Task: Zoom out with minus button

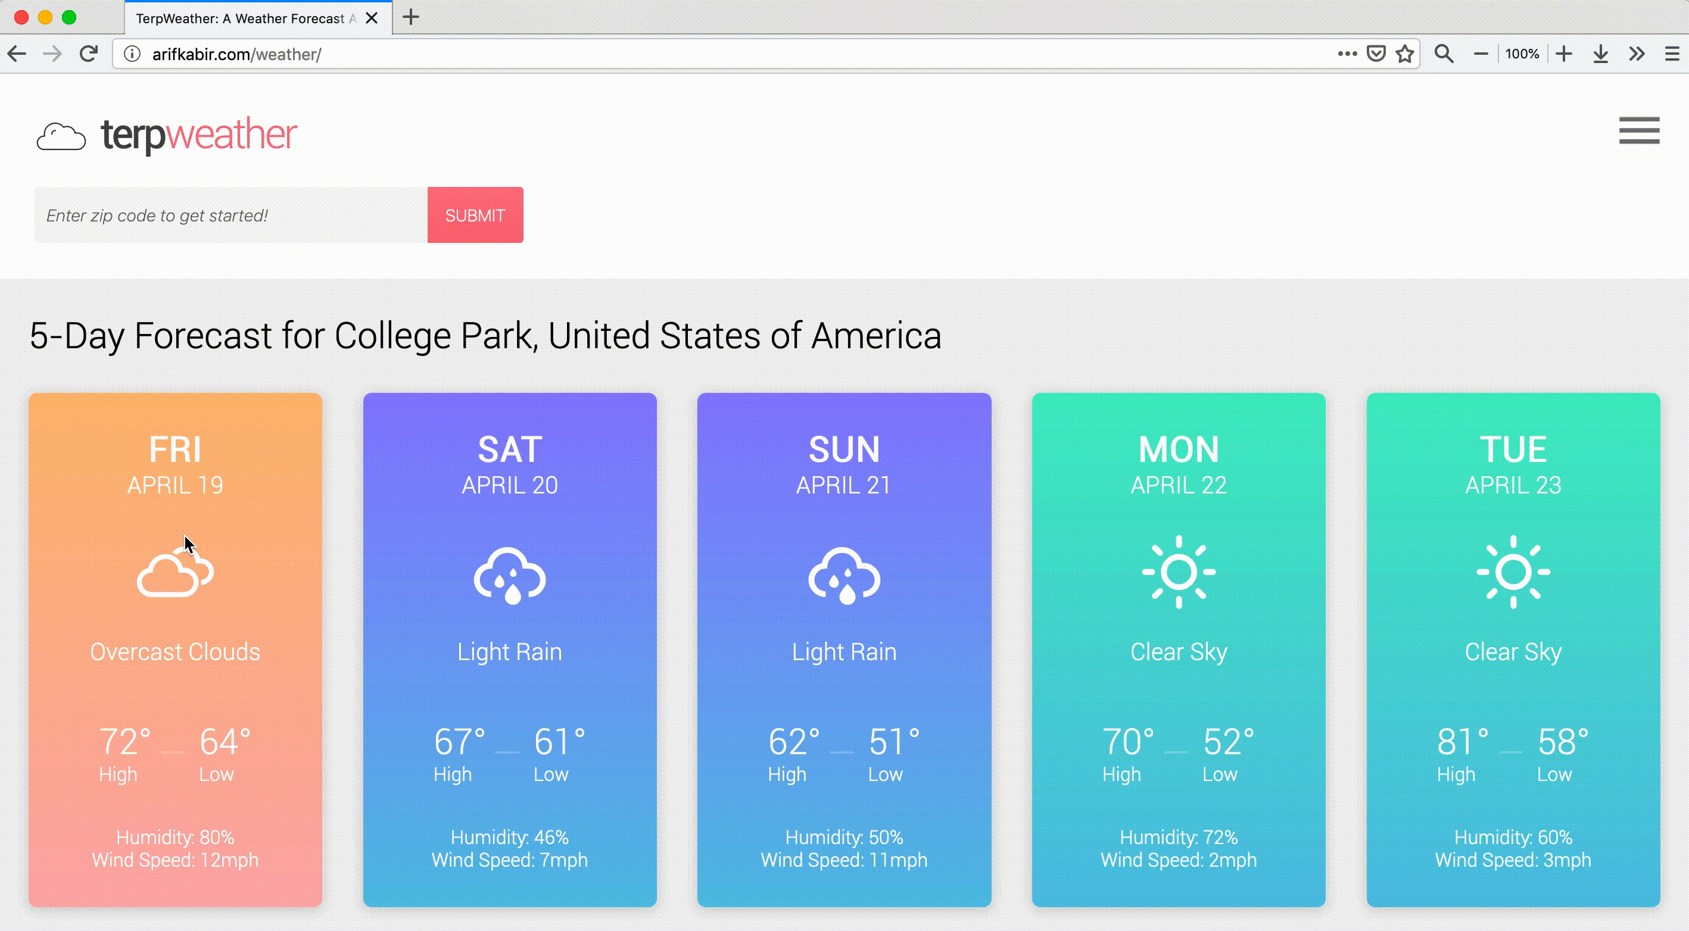Action: (1481, 54)
